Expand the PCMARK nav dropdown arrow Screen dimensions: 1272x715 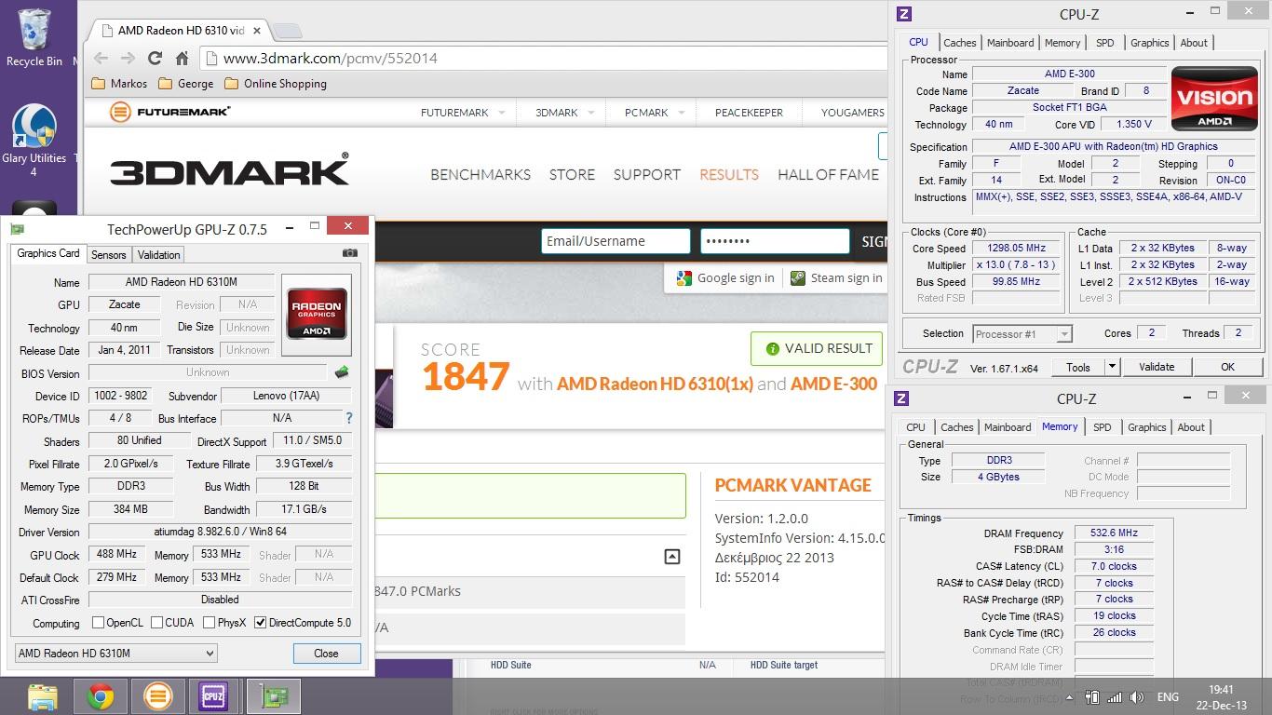(x=682, y=113)
